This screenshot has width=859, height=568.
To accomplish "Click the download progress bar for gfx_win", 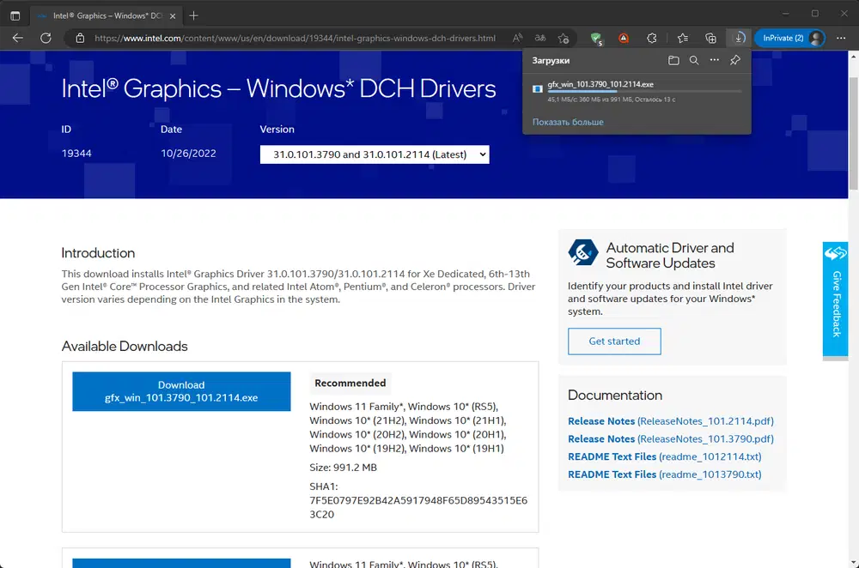I will 644,91.
